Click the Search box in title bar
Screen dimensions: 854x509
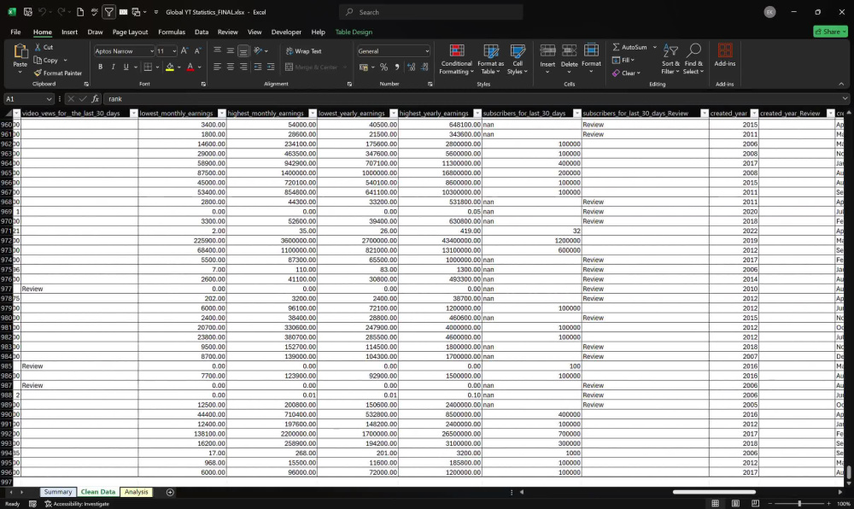coord(430,12)
